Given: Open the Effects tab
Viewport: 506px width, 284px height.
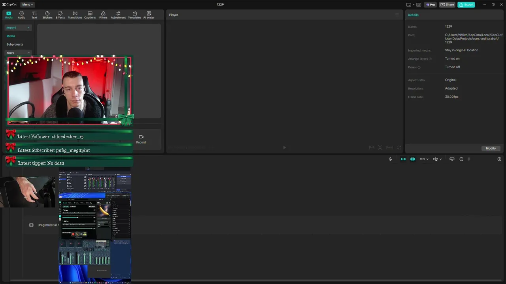Looking at the screenshot, I should coord(60,15).
